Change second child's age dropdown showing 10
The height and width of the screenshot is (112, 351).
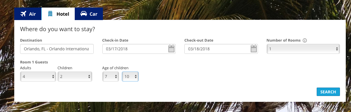(130, 77)
